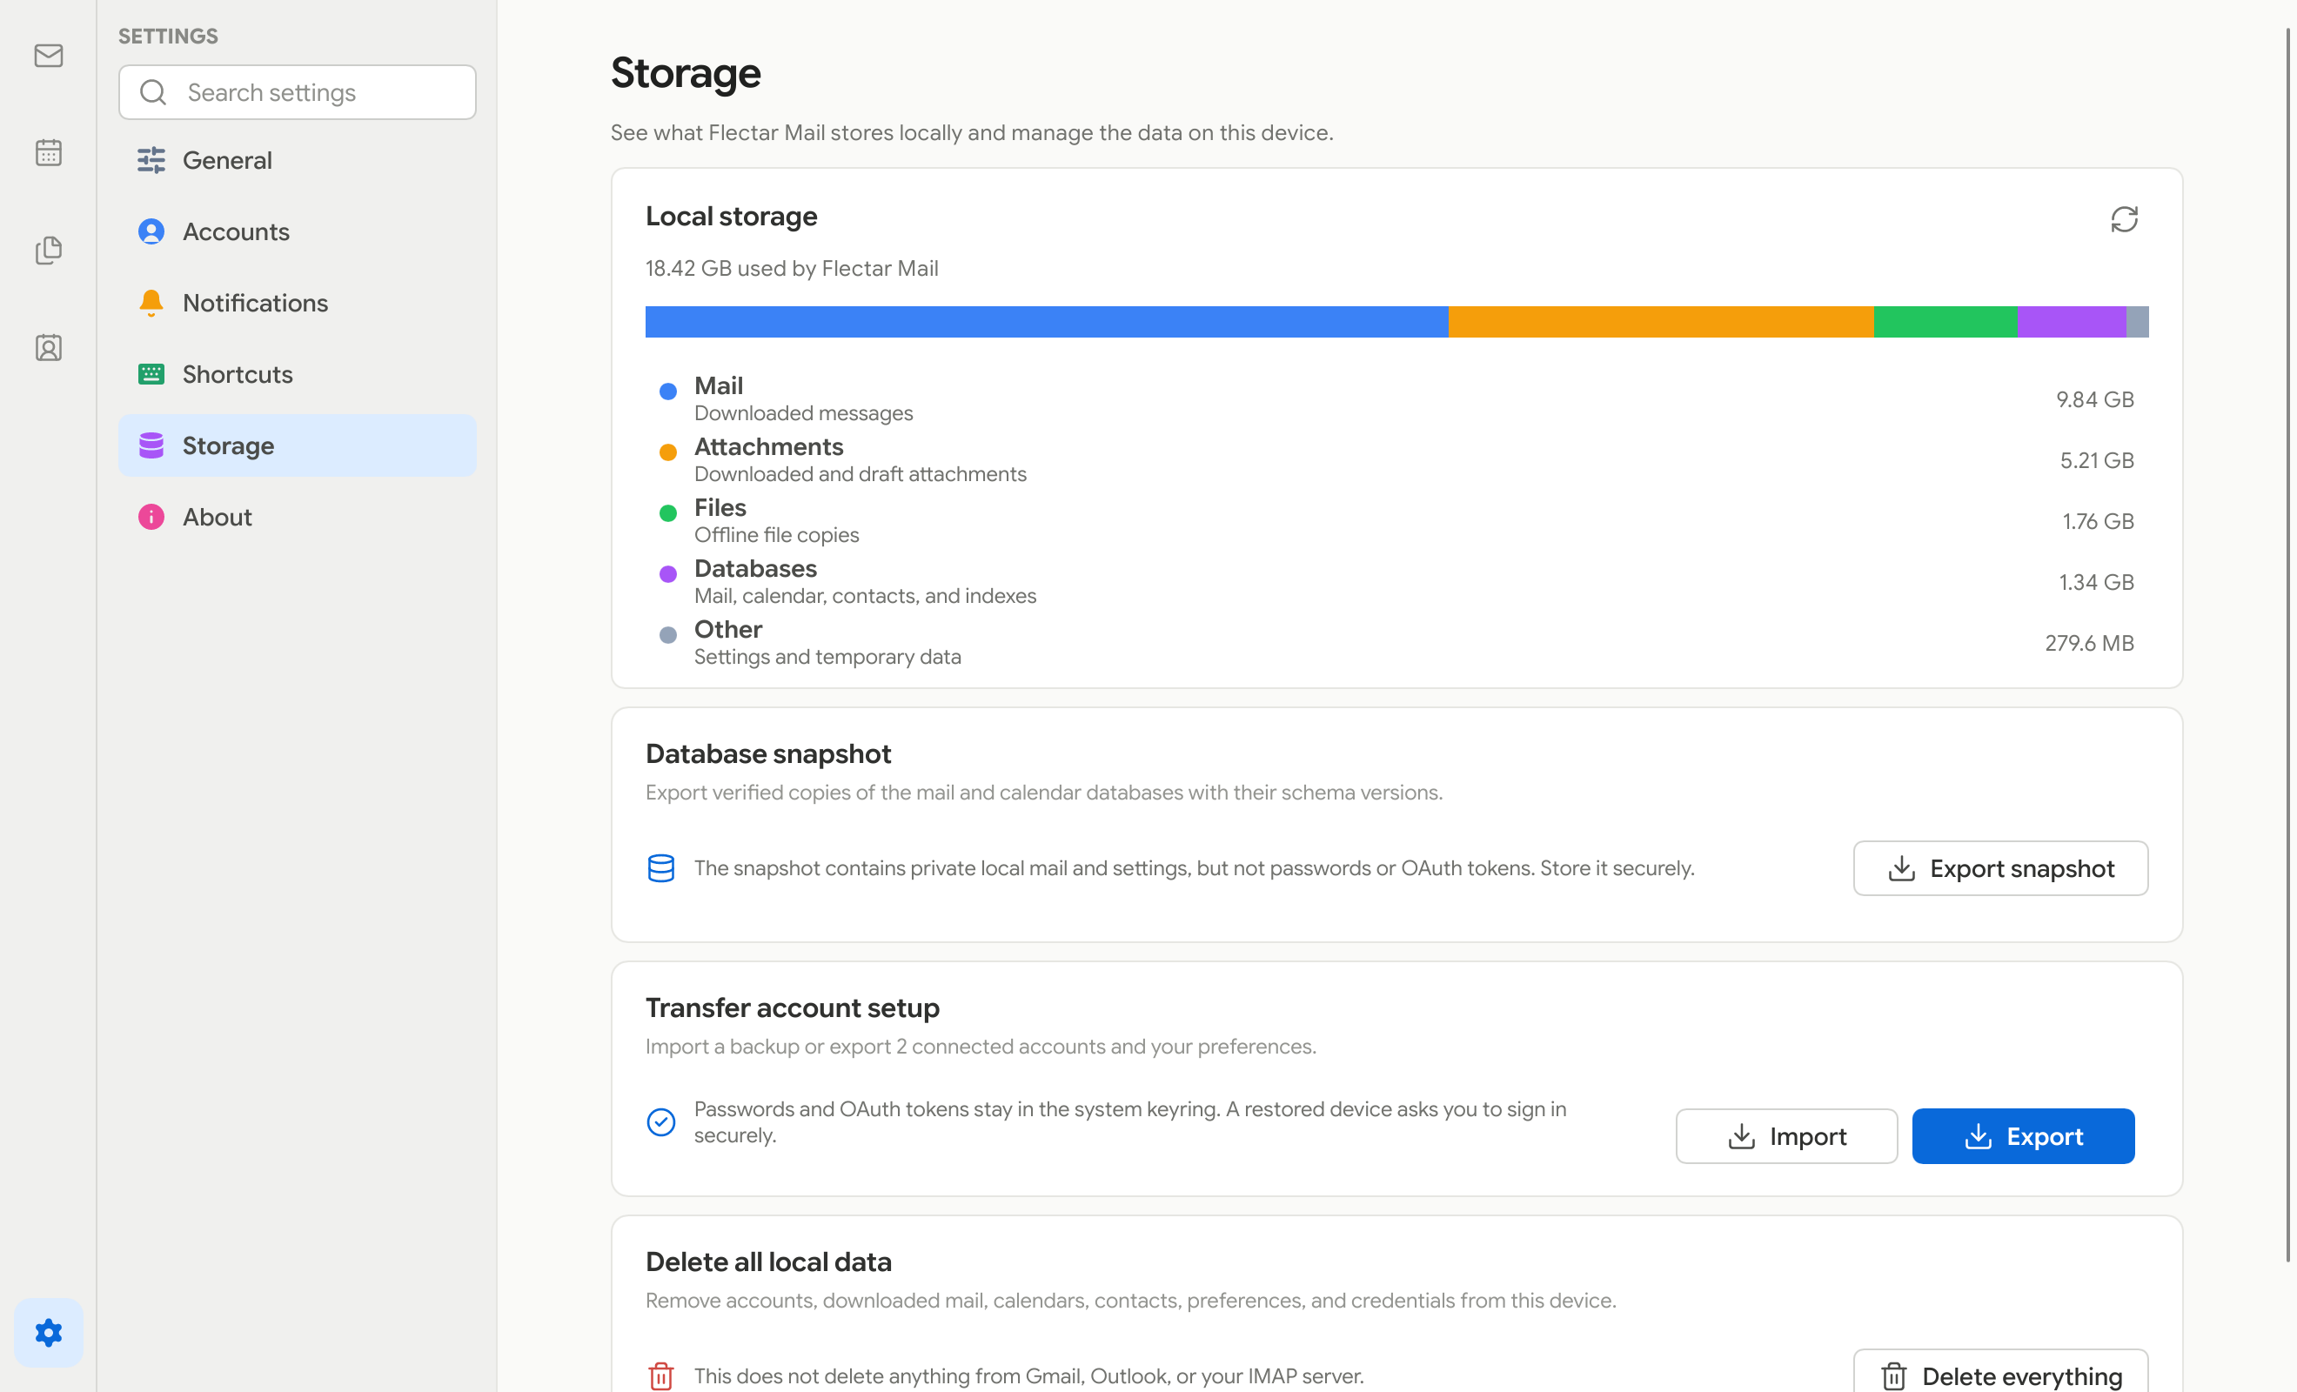The width and height of the screenshot is (2297, 1392).
Task: Open the About section
Action: click(297, 517)
